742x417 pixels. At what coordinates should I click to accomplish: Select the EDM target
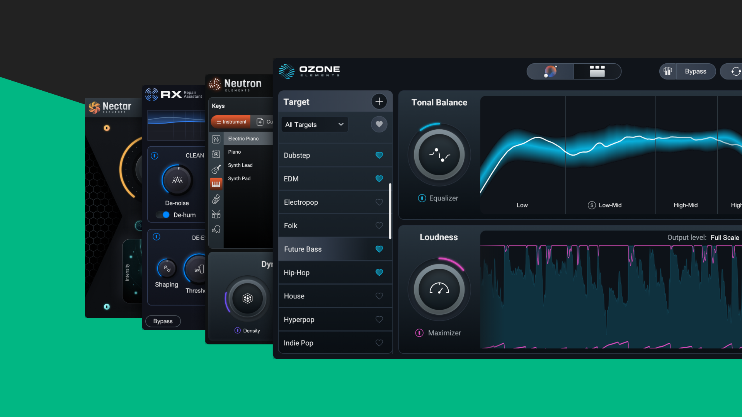[335, 179]
